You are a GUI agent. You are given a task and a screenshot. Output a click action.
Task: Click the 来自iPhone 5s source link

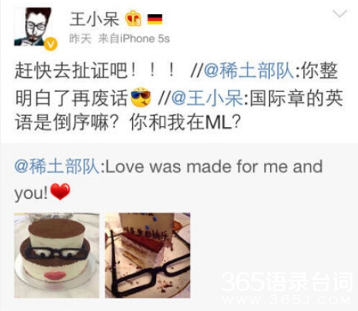(134, 39)
